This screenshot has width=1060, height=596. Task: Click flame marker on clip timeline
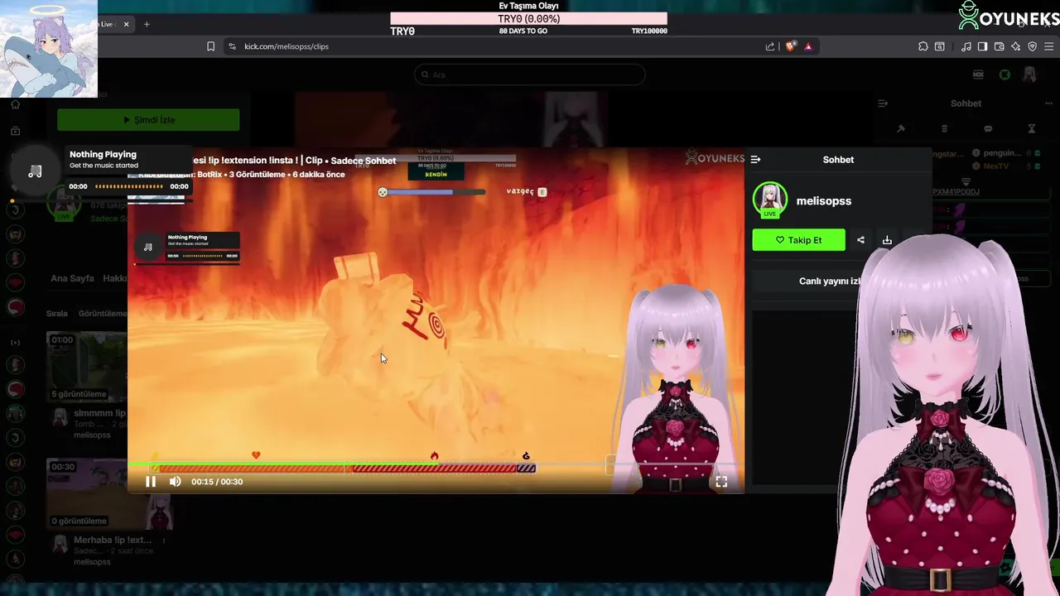click(434, 455)
